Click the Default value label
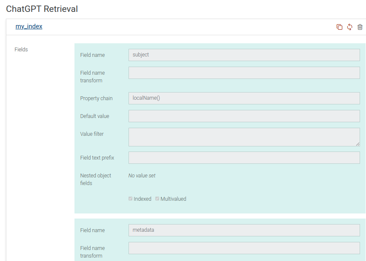The height and width of the screenshot is (261, 366). [x=94, y=116]
